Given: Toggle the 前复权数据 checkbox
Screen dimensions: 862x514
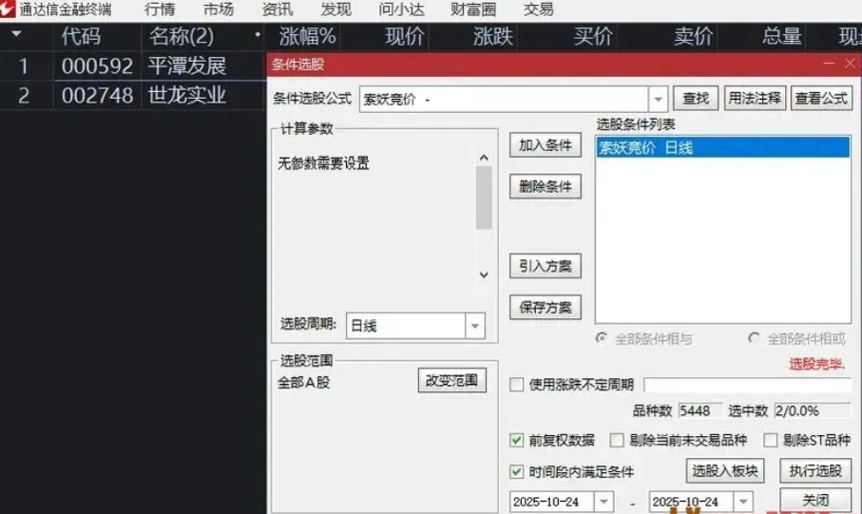Looking at the screenshot, I should [517, 440].
